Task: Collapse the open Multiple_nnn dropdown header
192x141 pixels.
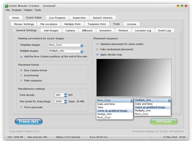Action: click(x=153, y=100)
